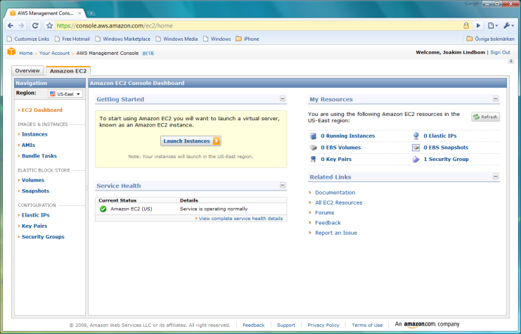The height and width of the screenshot is (334, 521).
Task: Bookmark page with the star icon
Action: tap(49, 25)
